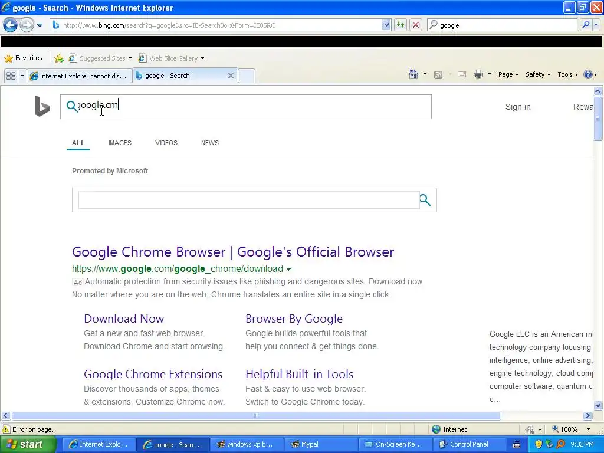Click the vertical scrollbar down arrow
The image size is (604, 453).
click(x=598, y=405)
